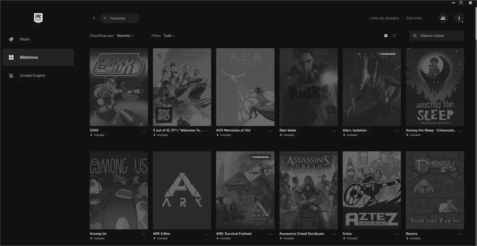This screenshot has height=246, width=477.
Task: Open options for 3 out of 10
Action: 207,131
